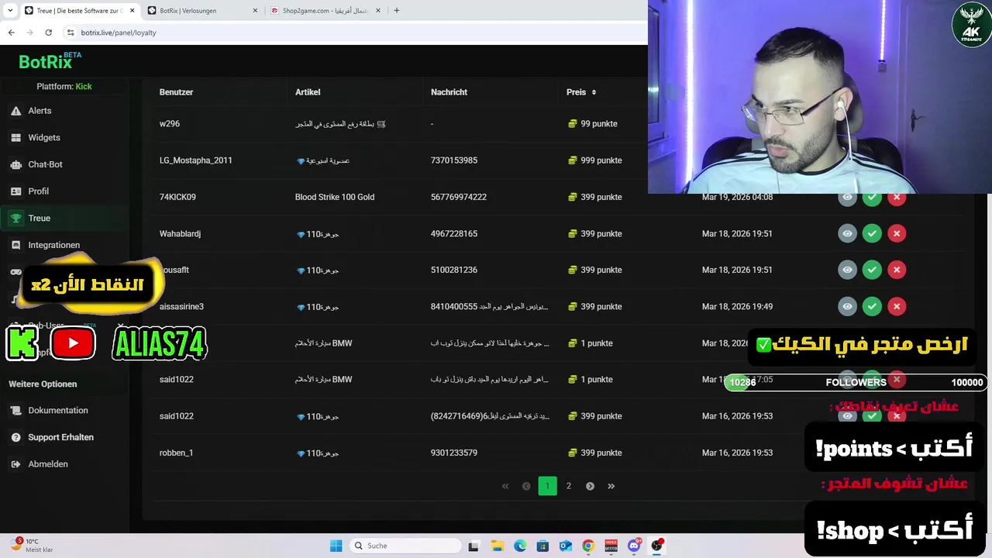This screenshot has height=558, width=992.
Task: Go to Profil page icon
Action: tap(15, 191)
